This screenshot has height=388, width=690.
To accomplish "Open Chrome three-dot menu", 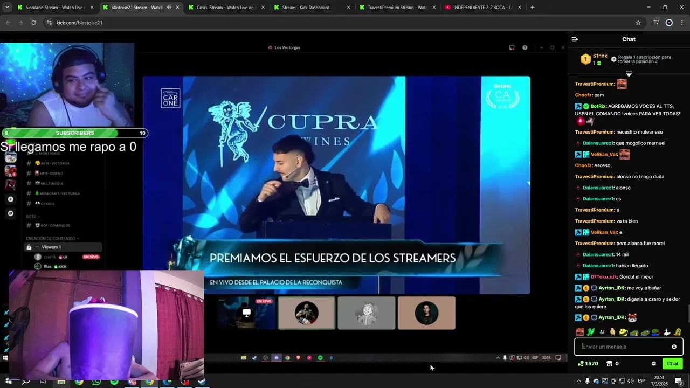I will tap(682, 23).
